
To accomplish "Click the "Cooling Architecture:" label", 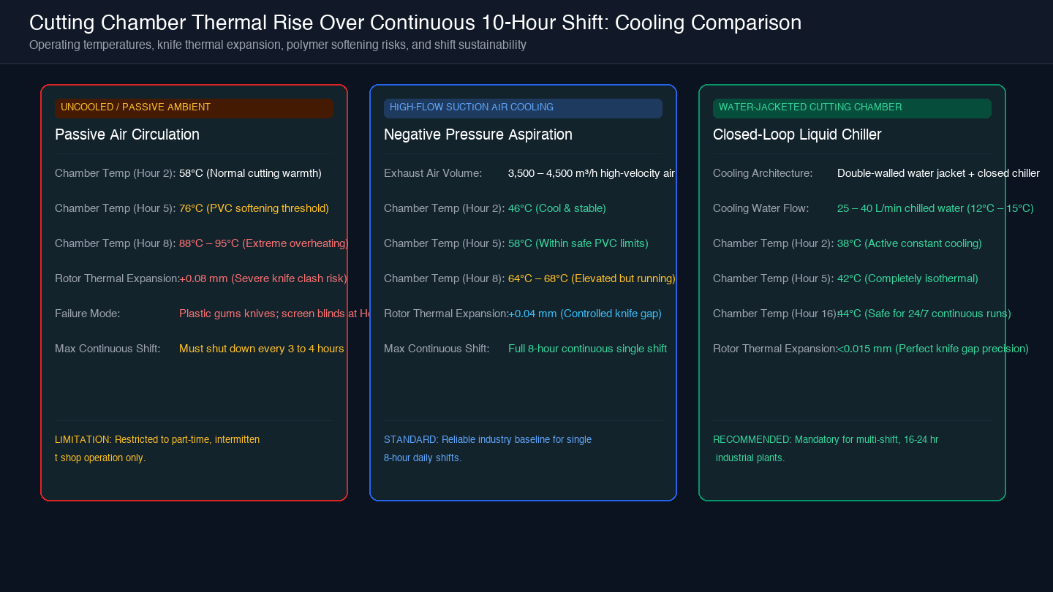I will pos(763,173).
